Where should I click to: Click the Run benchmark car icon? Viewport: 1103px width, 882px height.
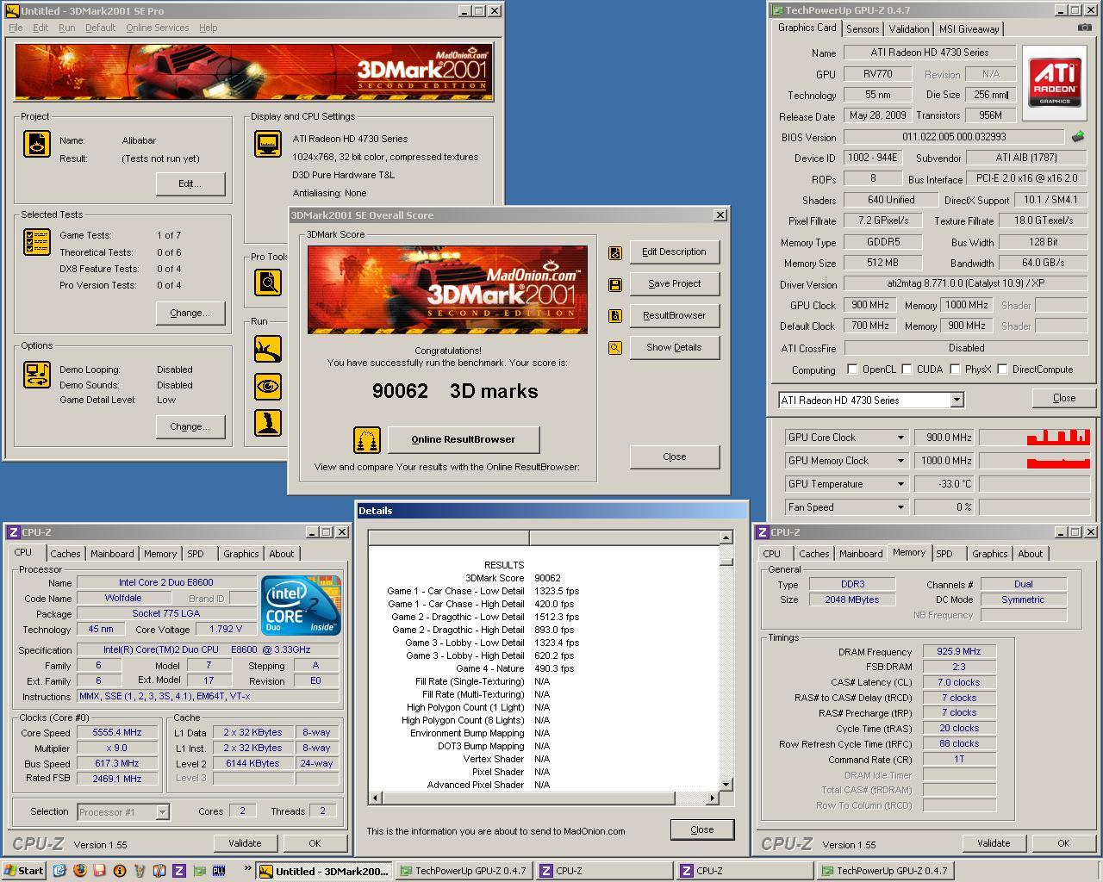click(268, 349)
